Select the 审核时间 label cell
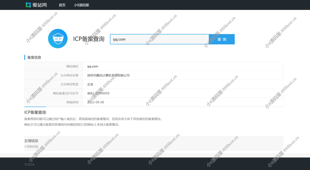The image size is (310, 170). (54, 102)
